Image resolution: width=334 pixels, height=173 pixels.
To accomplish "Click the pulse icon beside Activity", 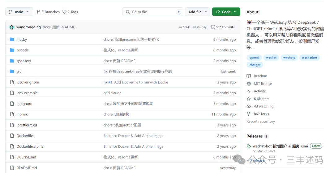I will pyautogui.click(x=249, y=91).
